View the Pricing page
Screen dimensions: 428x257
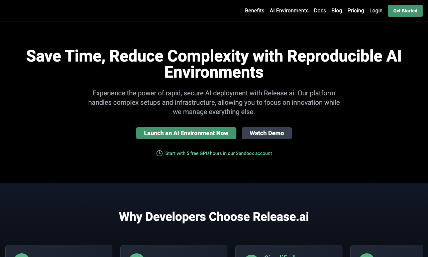pyautogui.click(x=356, y=11)
